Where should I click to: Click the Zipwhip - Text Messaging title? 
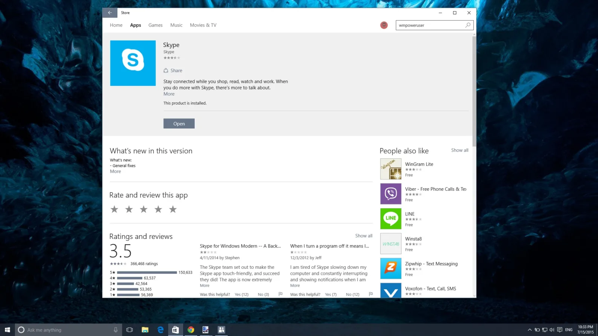coord(431,264)
